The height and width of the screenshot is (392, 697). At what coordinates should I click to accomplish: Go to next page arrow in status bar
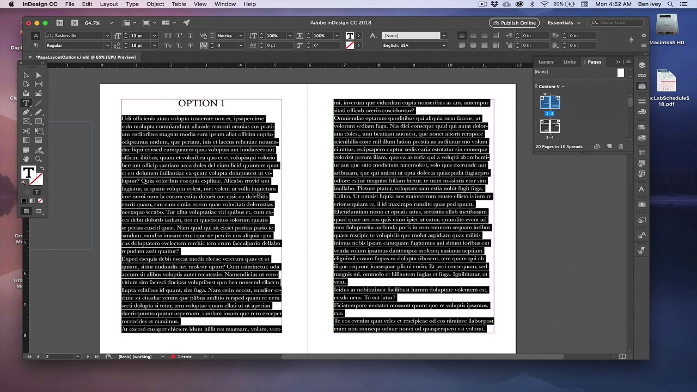point(87,357)
